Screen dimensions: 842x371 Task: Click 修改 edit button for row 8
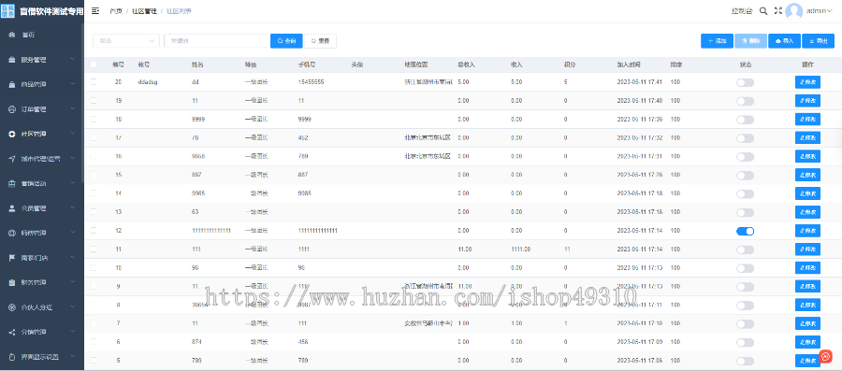[807, 305]
